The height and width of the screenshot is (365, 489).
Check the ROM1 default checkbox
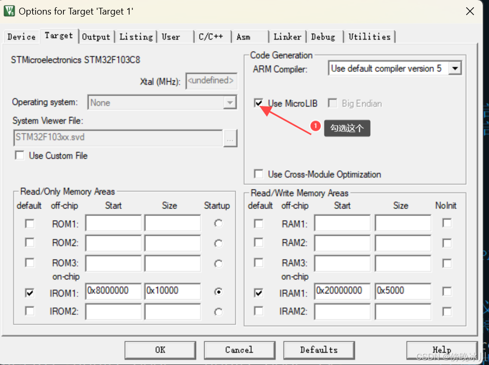30,224
